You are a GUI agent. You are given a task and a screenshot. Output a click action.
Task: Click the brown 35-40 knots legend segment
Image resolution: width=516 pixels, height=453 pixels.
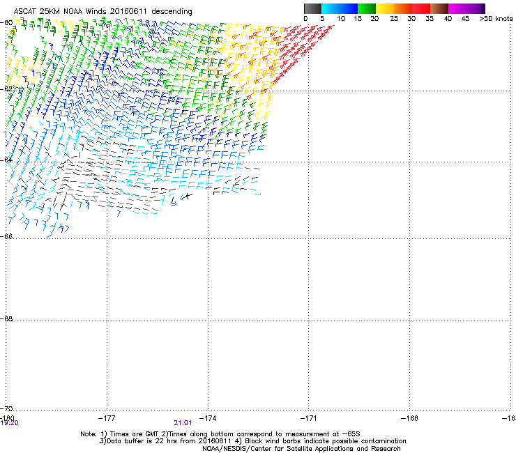pos(439,8)
